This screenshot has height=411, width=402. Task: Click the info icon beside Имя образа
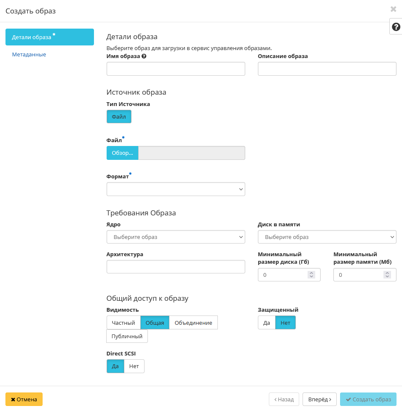(x=144, y=56)
